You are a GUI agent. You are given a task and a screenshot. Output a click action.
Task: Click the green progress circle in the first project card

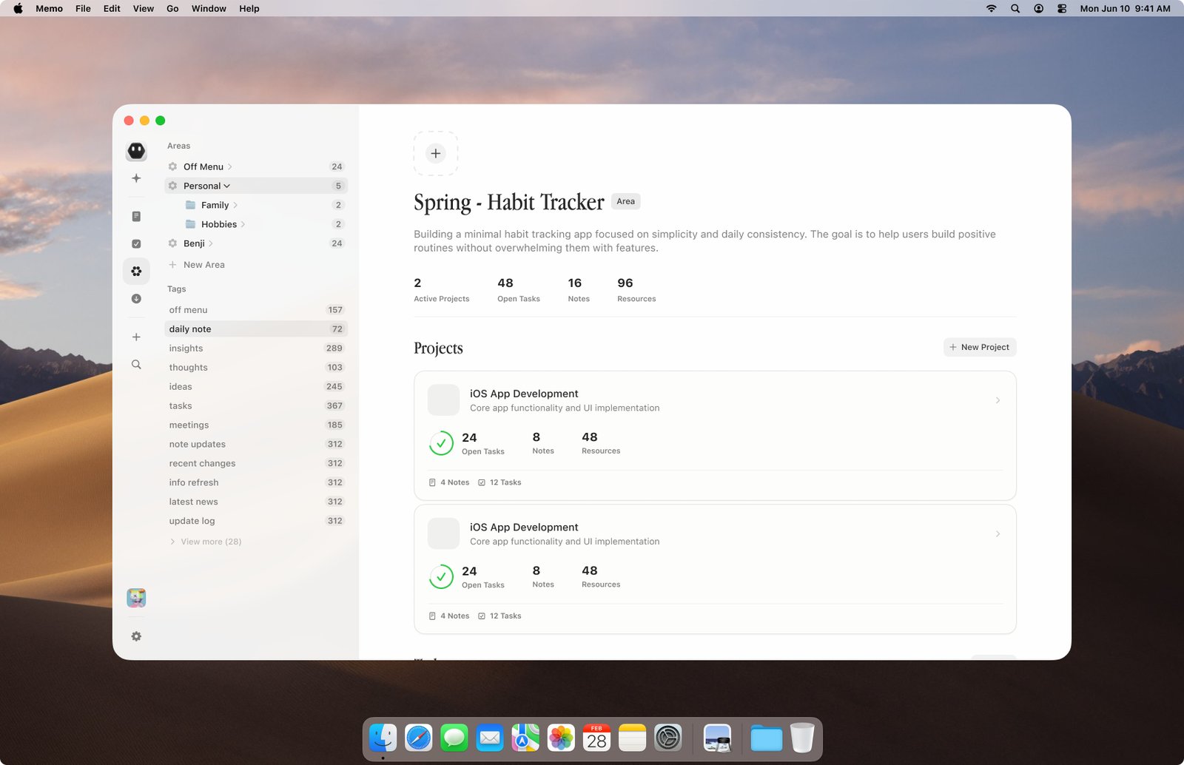(441, 443)
